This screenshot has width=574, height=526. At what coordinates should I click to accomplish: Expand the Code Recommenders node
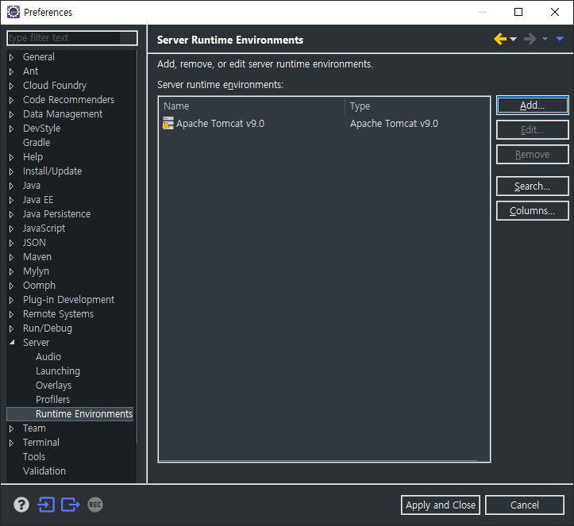pos(11,100)
